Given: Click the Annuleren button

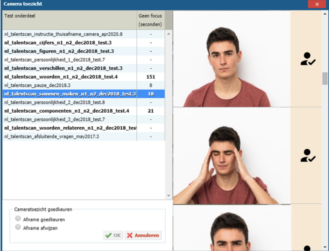Looking at the screenshot, I should point(143,235).
